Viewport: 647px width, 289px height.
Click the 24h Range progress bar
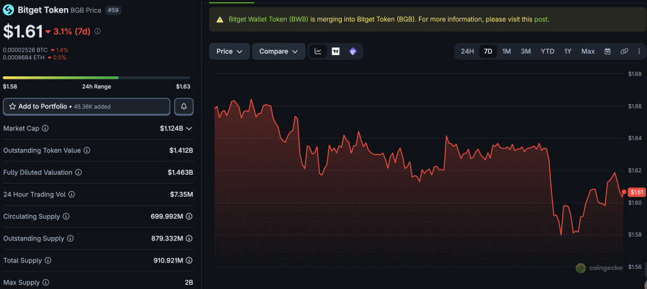[x=97, y=78]
